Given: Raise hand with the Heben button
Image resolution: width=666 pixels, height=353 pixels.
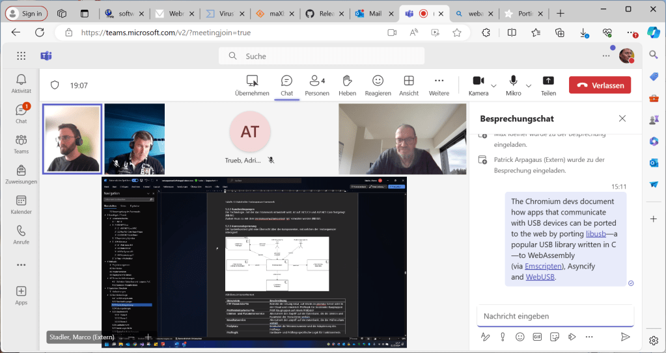Looking at the screenshot, I should point(347,85).
